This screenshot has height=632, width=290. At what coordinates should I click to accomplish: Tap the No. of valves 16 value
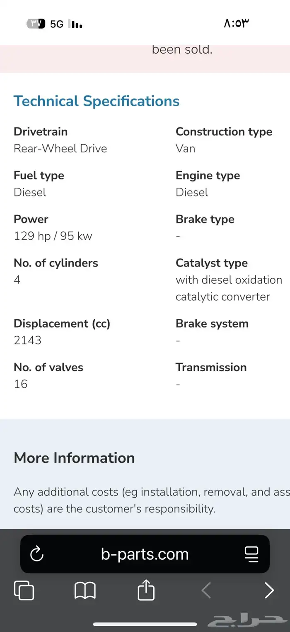[x=21, y=384]
